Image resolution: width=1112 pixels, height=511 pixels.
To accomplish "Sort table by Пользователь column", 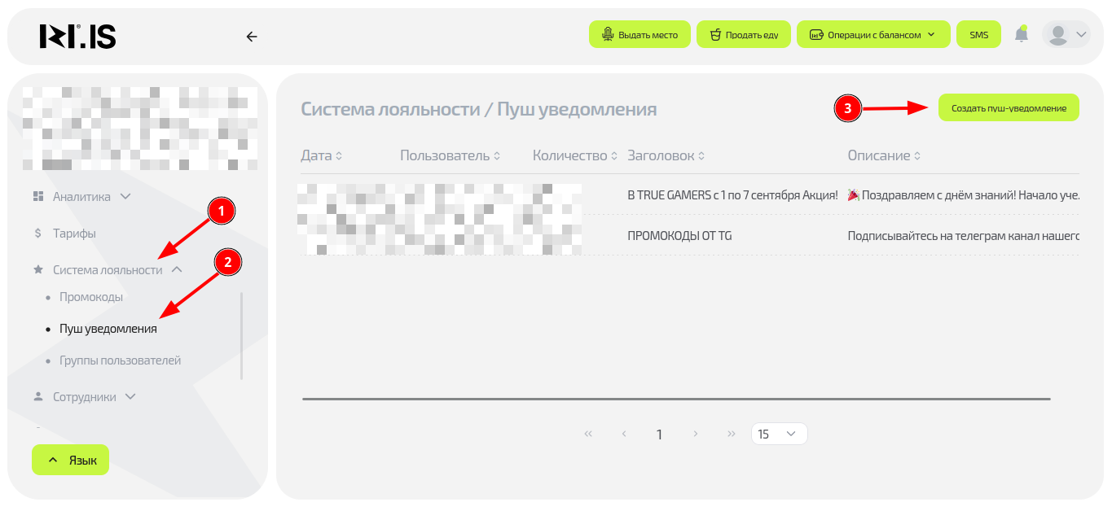I will (449, 155).
